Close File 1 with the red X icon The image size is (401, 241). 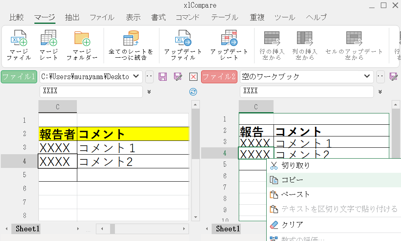click(x=193, y=77)
